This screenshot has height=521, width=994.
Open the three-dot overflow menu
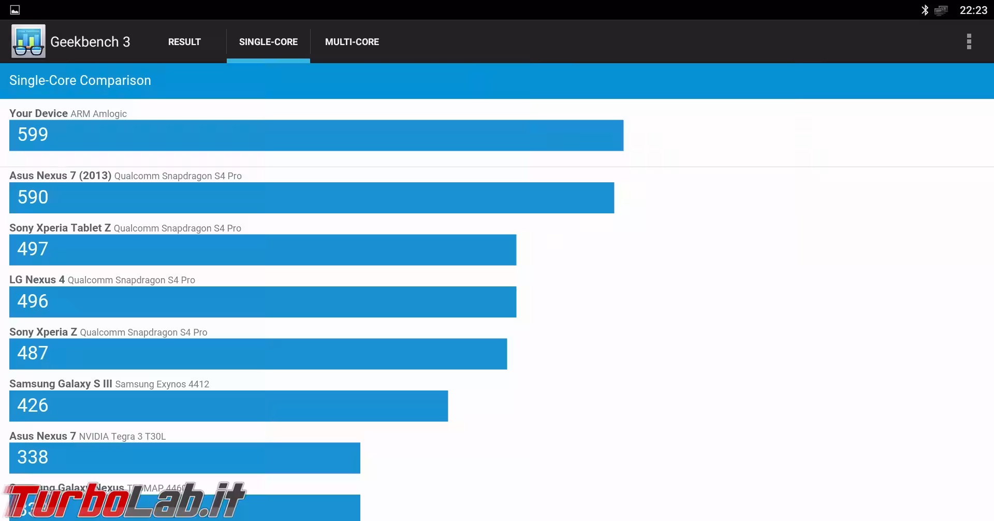click(x=969, y=41)
